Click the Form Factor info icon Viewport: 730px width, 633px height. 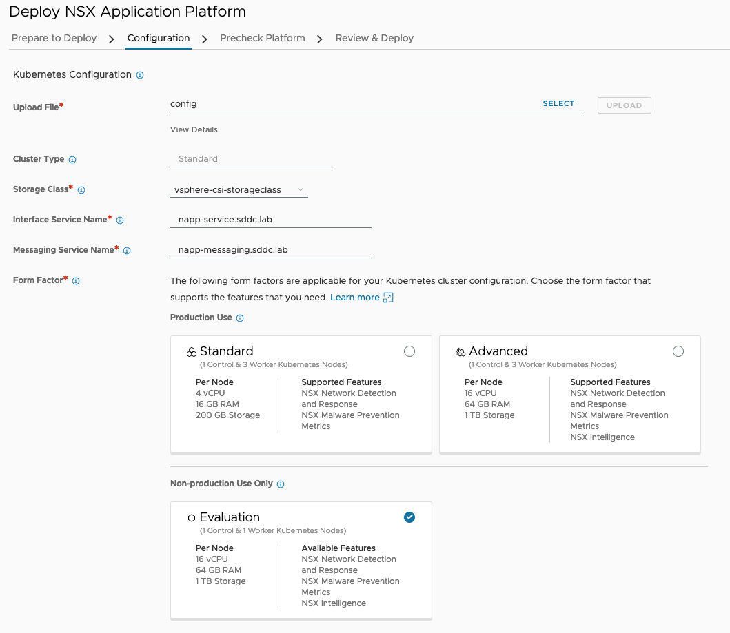76,281
